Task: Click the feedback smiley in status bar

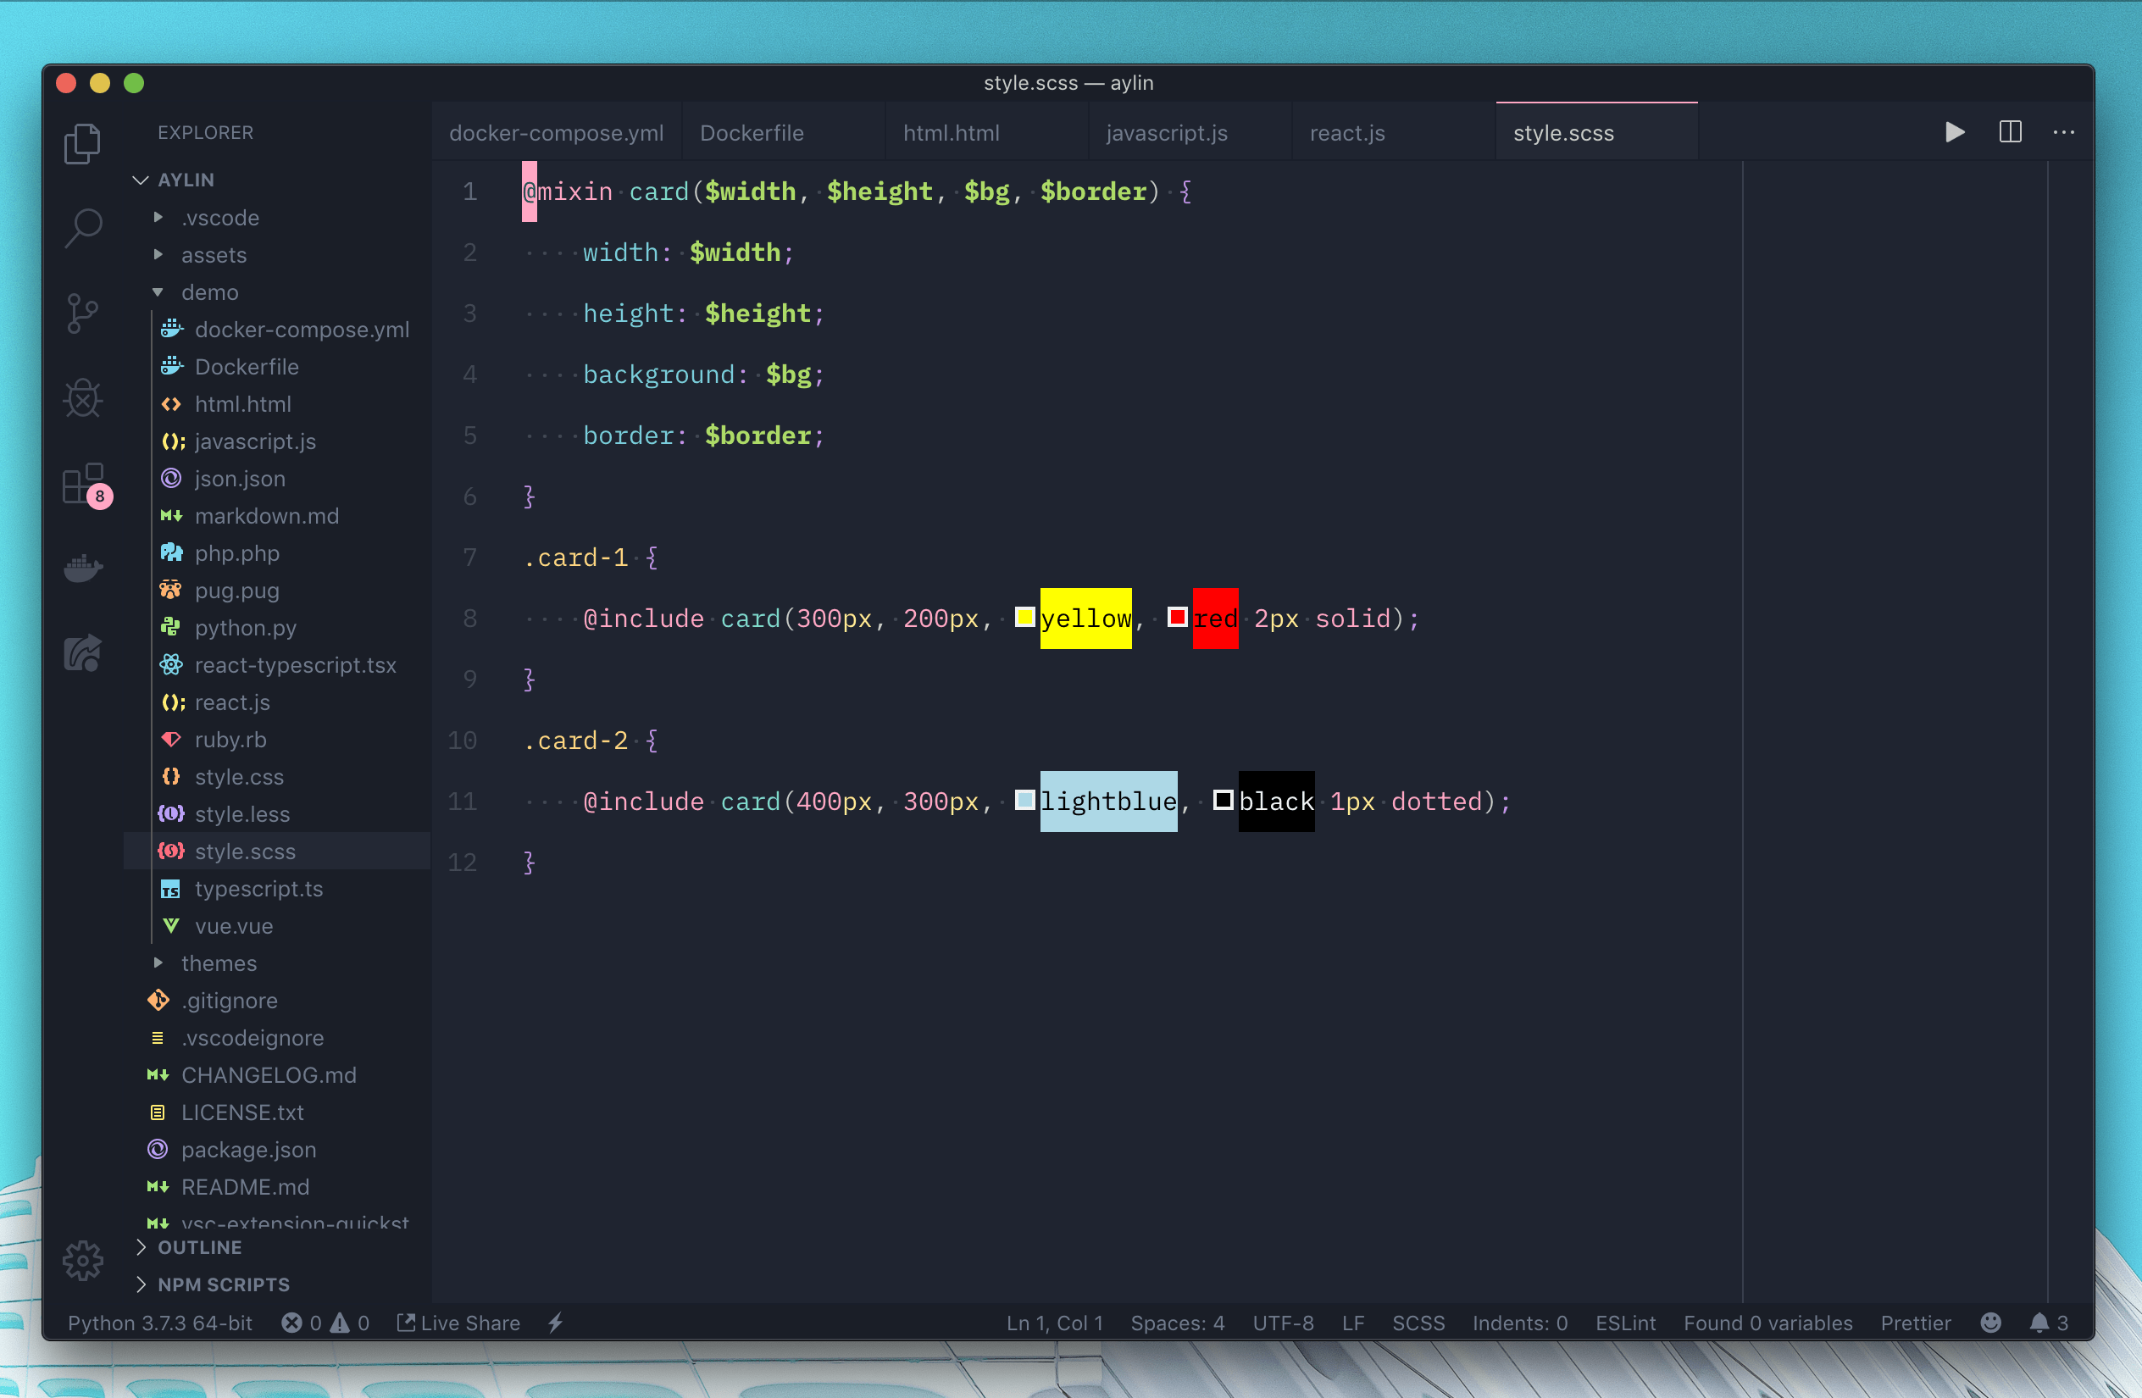Action: (1989, 1323)
